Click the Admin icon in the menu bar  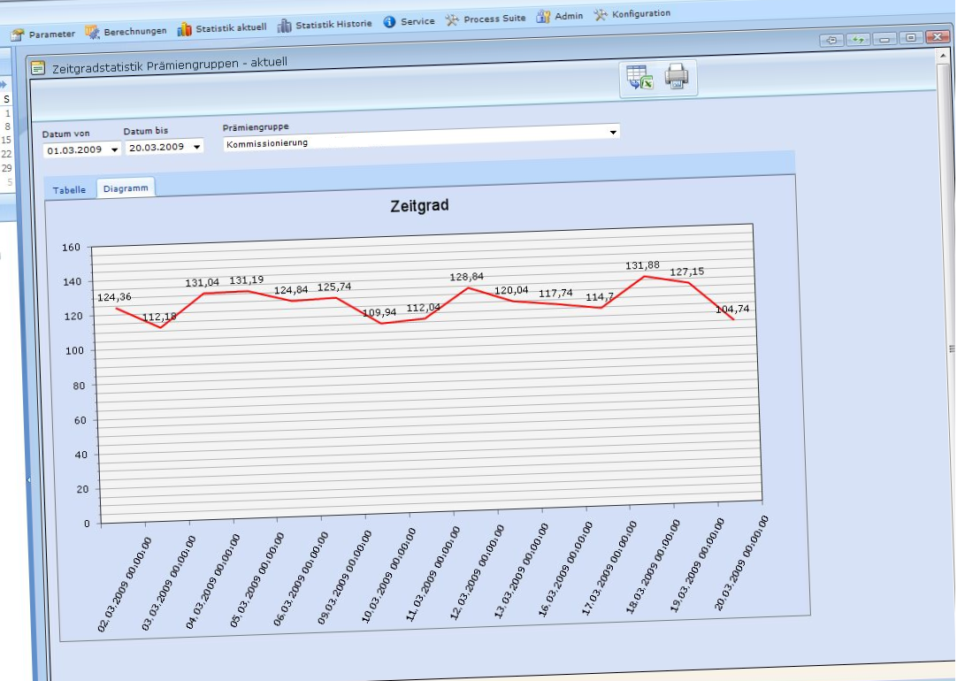coord(543,16)
